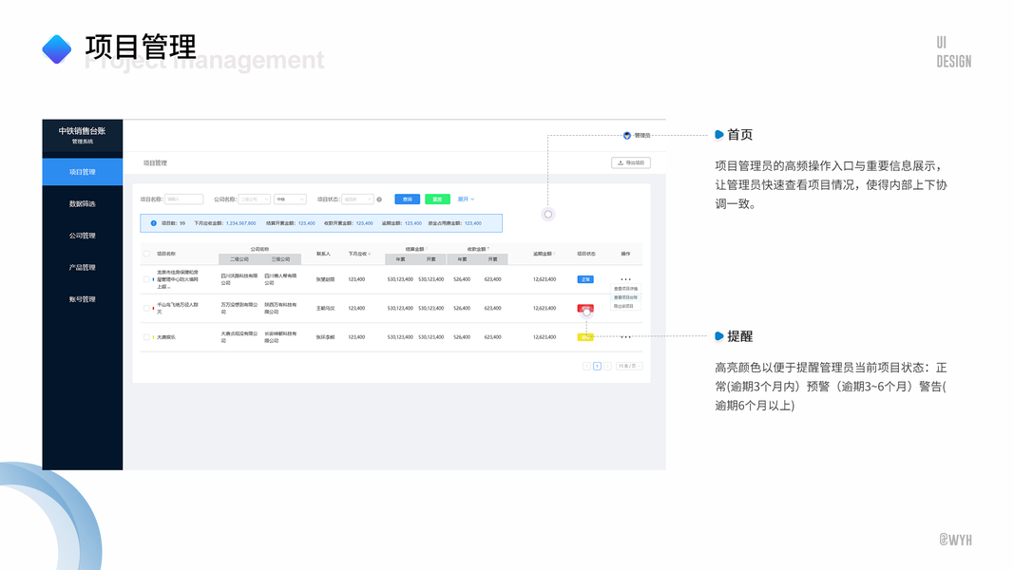Viewport: 1014px width, 570px height.
Task: Choose 导出该项目 from the action menu
Action: pyautogui.click(x=625, y=306)
